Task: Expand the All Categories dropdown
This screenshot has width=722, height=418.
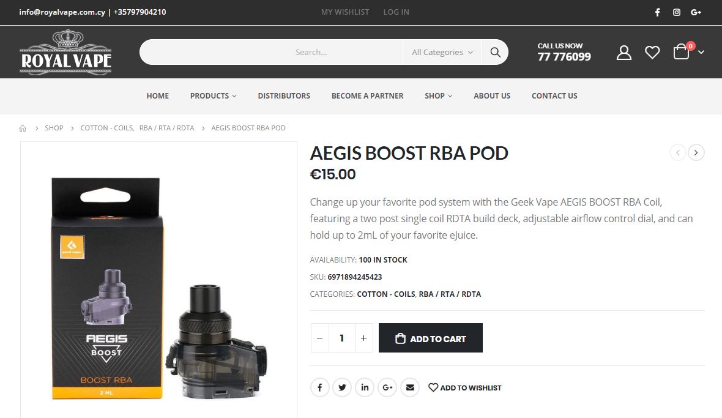Action: (442, 52)
